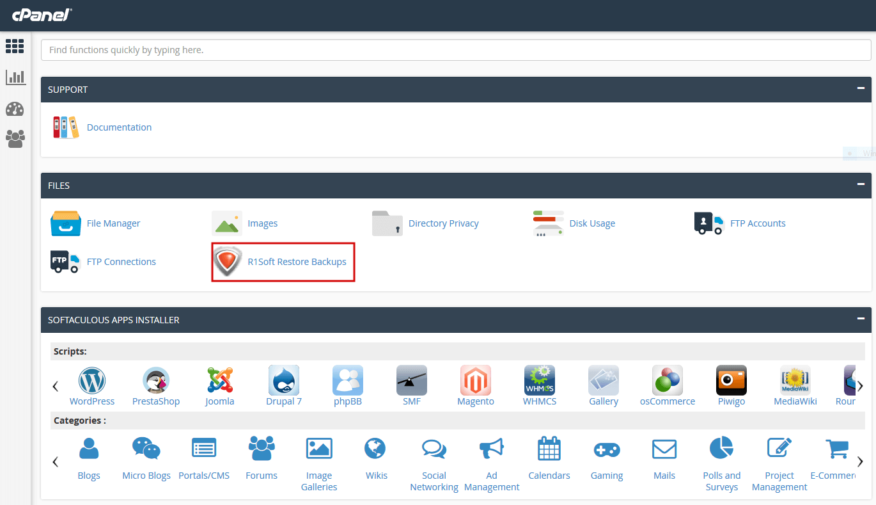Click the Disk Usage link
The height and width of the screenshot is (505, 876).
coord(592,223)
